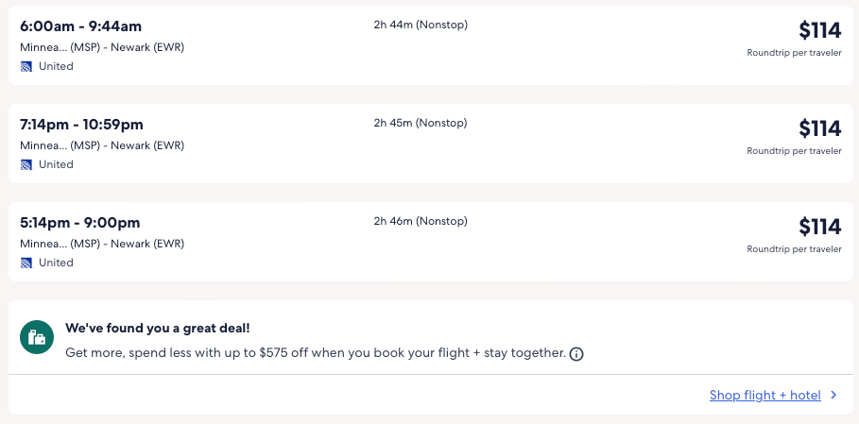Click the green flight + hotel bundle icon

[x=37, y=337]
